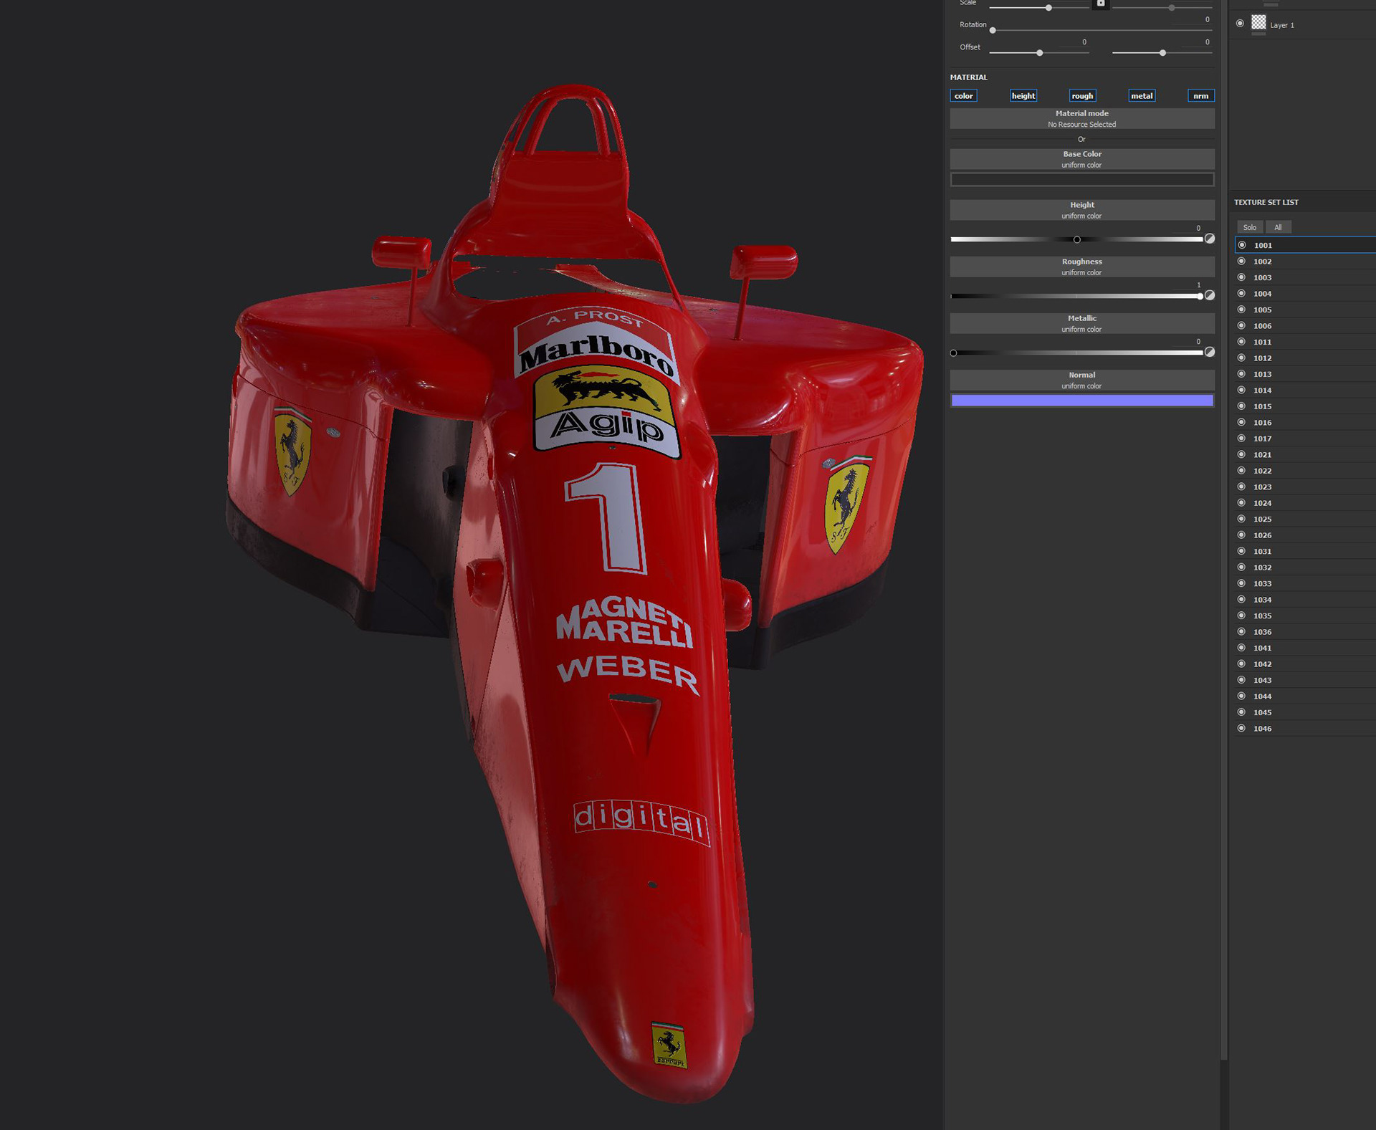
Task: Click Metallic slider's round end icon
Action: [1210, 352]
